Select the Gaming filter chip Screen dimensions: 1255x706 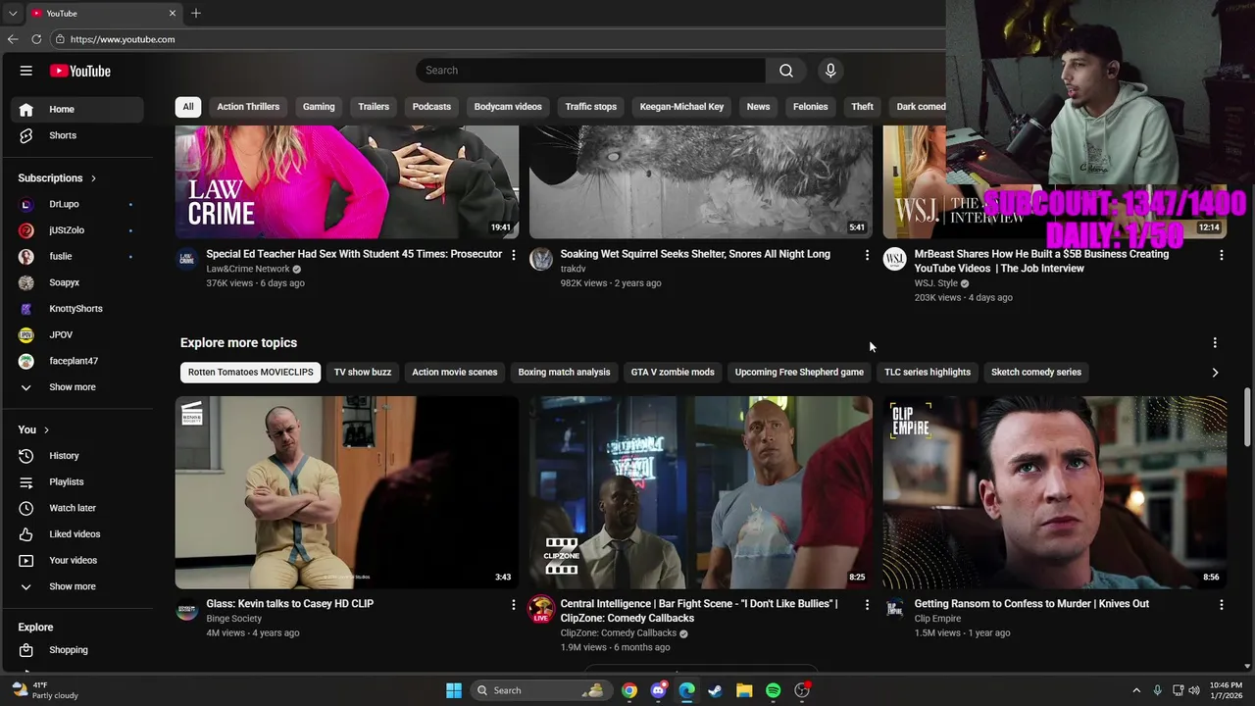click(x=319, y=107)
